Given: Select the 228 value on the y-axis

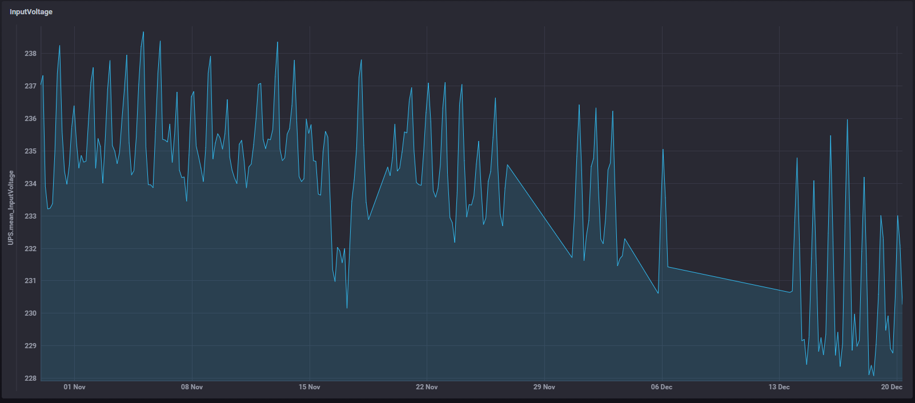Looking at the screenshot, I should point(30,378).
